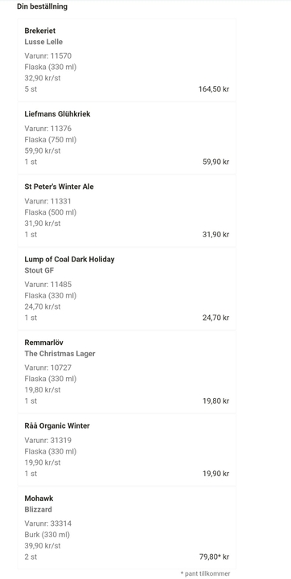Select the Blizzard product name
The image size is (291, 579).
coord(38,510)
